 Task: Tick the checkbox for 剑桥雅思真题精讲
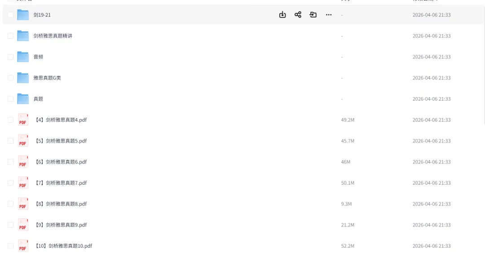tap(10, 36)
